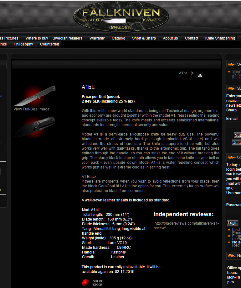
Task: Open the knife full-size image thumbnail
Action: (35, 96)
